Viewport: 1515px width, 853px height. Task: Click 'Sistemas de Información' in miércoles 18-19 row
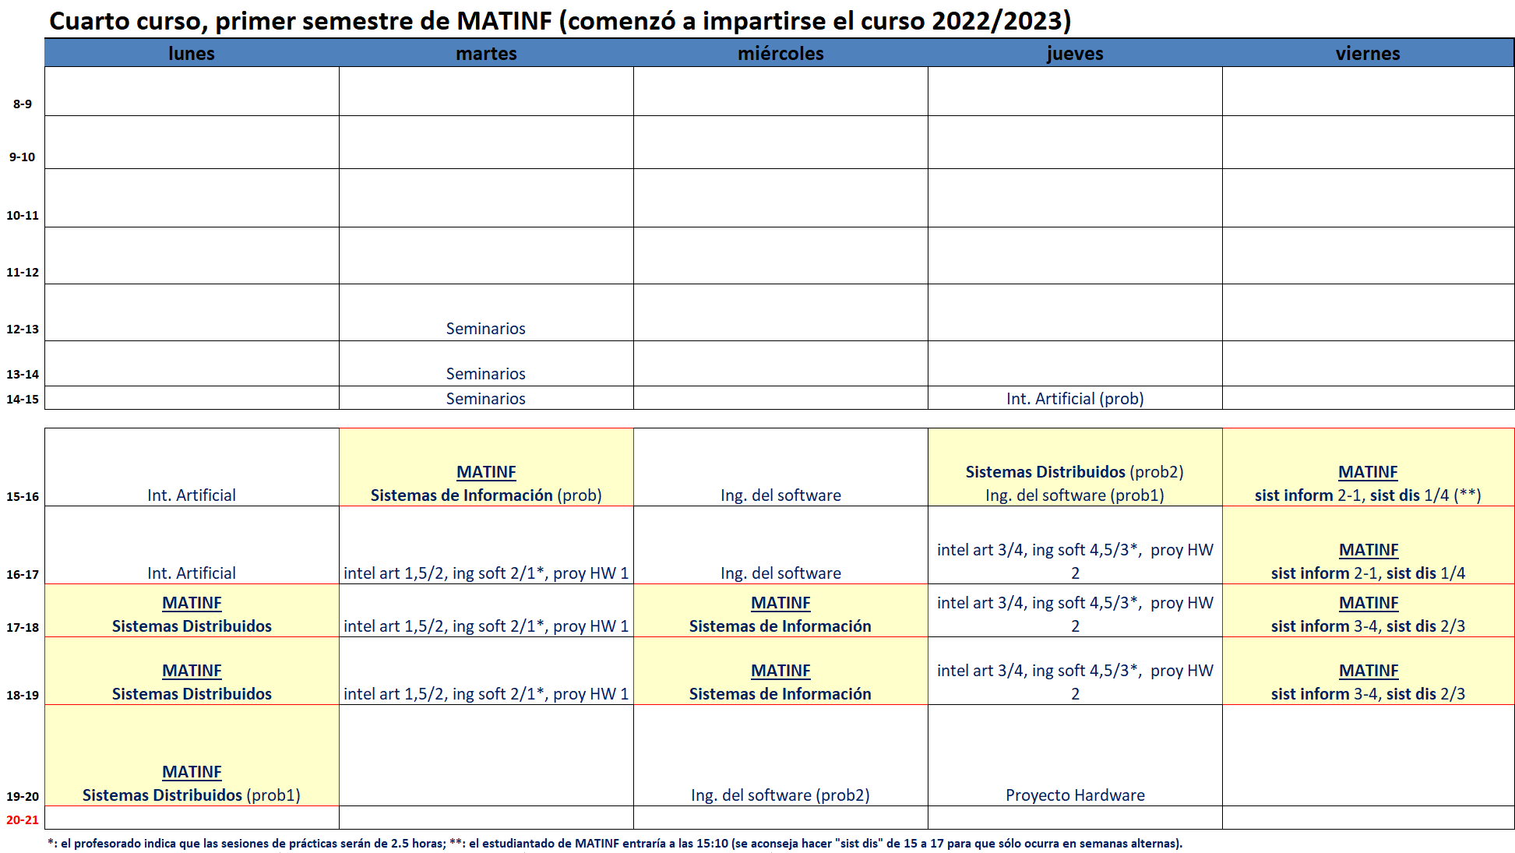point(780,694)
